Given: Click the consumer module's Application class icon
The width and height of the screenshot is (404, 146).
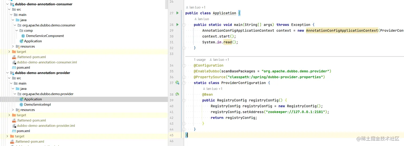Looking at the screenshot, I should point(21,41).
